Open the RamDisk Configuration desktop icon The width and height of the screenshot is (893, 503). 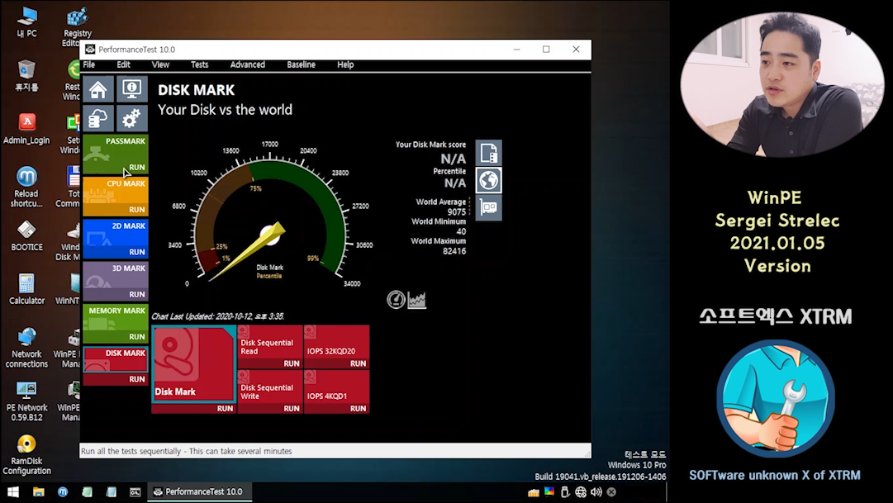[x=26, y=454]
